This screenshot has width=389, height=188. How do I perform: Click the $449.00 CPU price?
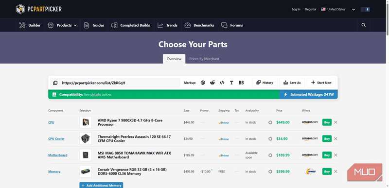283,122
